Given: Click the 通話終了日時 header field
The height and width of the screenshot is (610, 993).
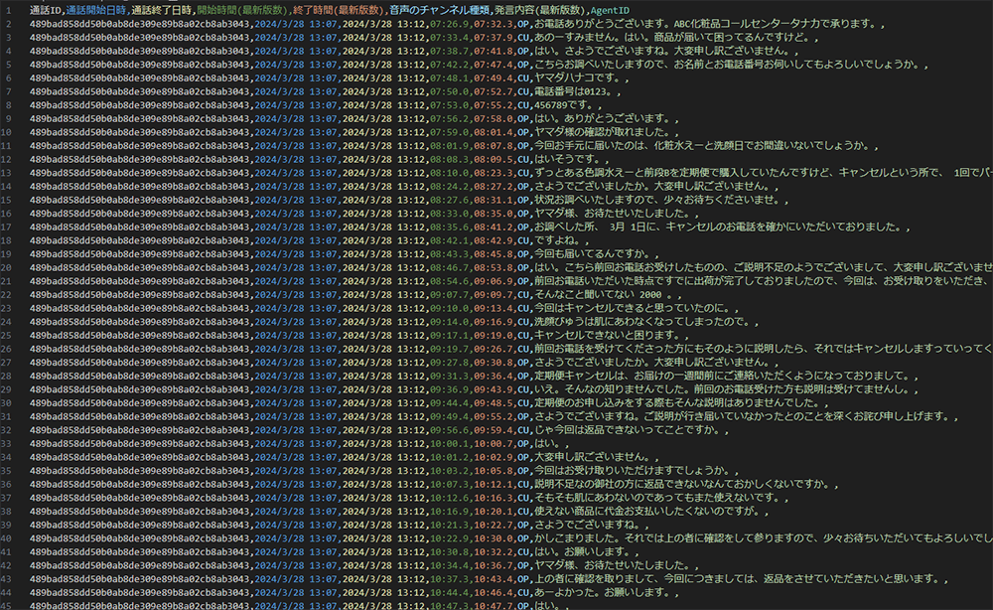Looking at the screenshot, I should pos(162,10).
